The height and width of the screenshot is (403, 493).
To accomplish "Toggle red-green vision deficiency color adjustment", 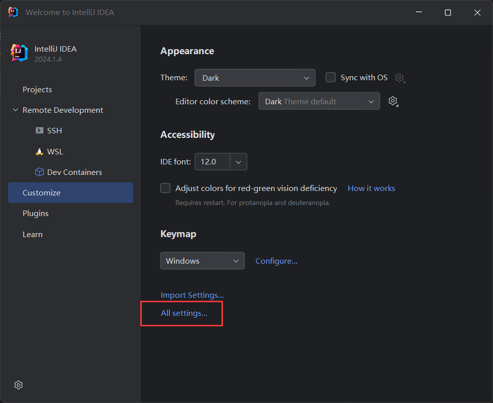I will [165, 188].
